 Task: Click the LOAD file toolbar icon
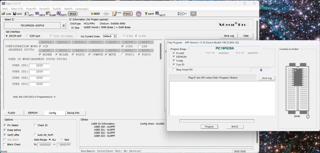point(6,14)
